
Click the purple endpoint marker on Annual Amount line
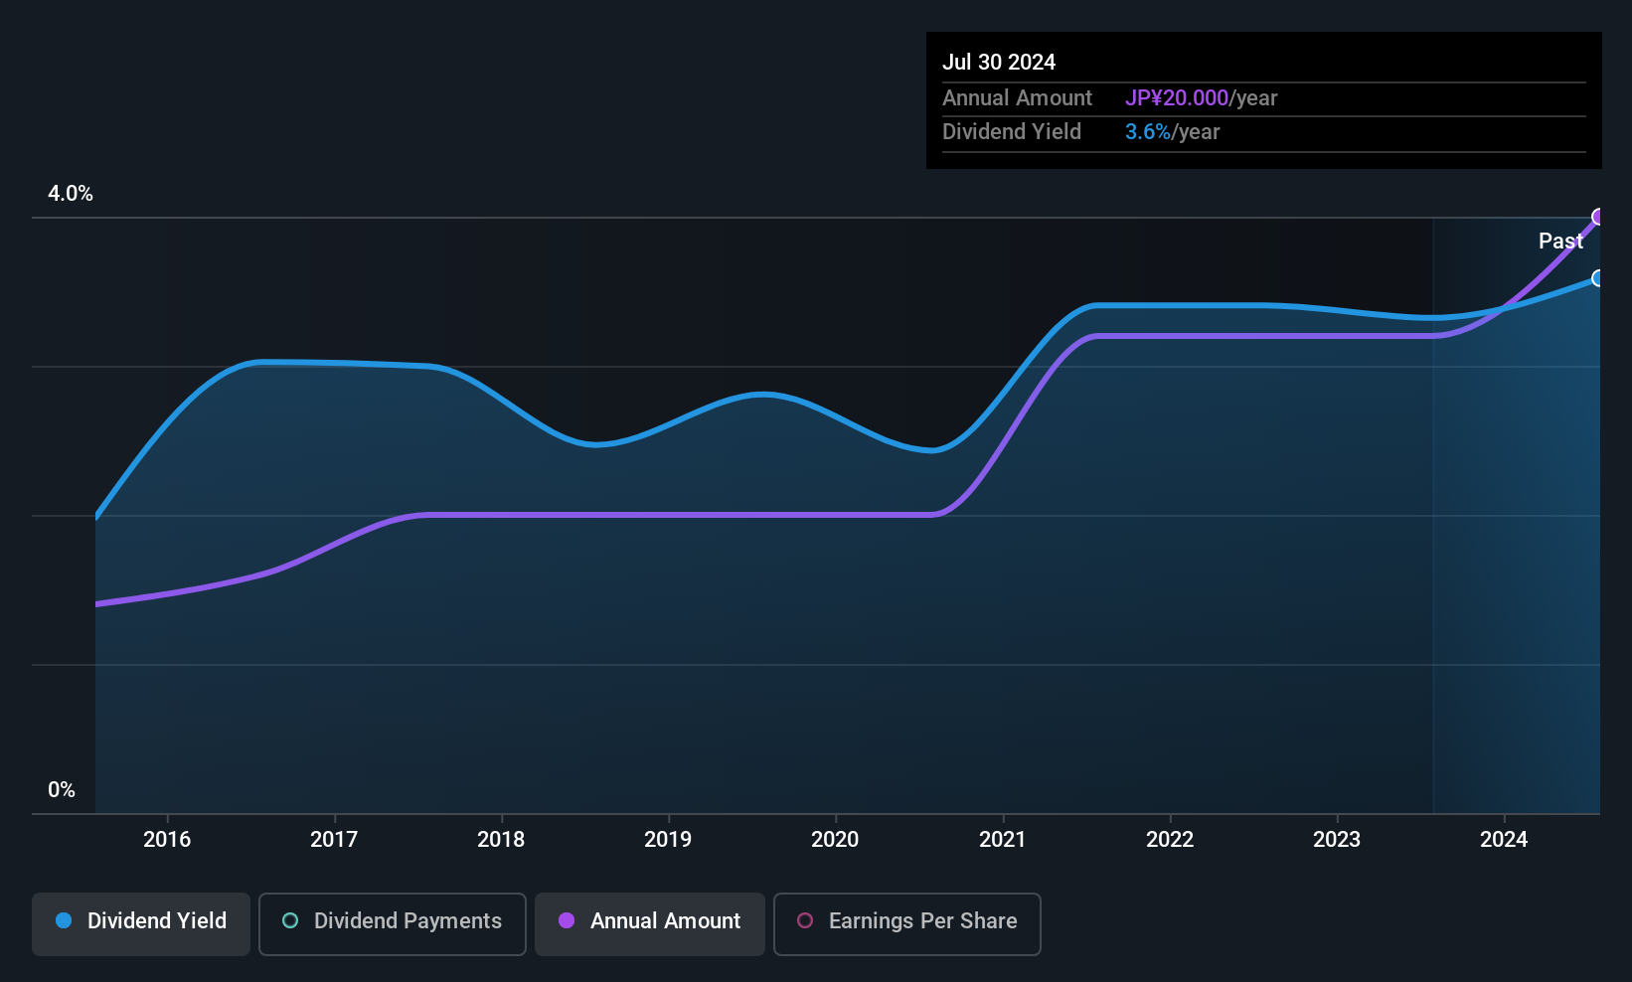click(x=1598, y=217)
